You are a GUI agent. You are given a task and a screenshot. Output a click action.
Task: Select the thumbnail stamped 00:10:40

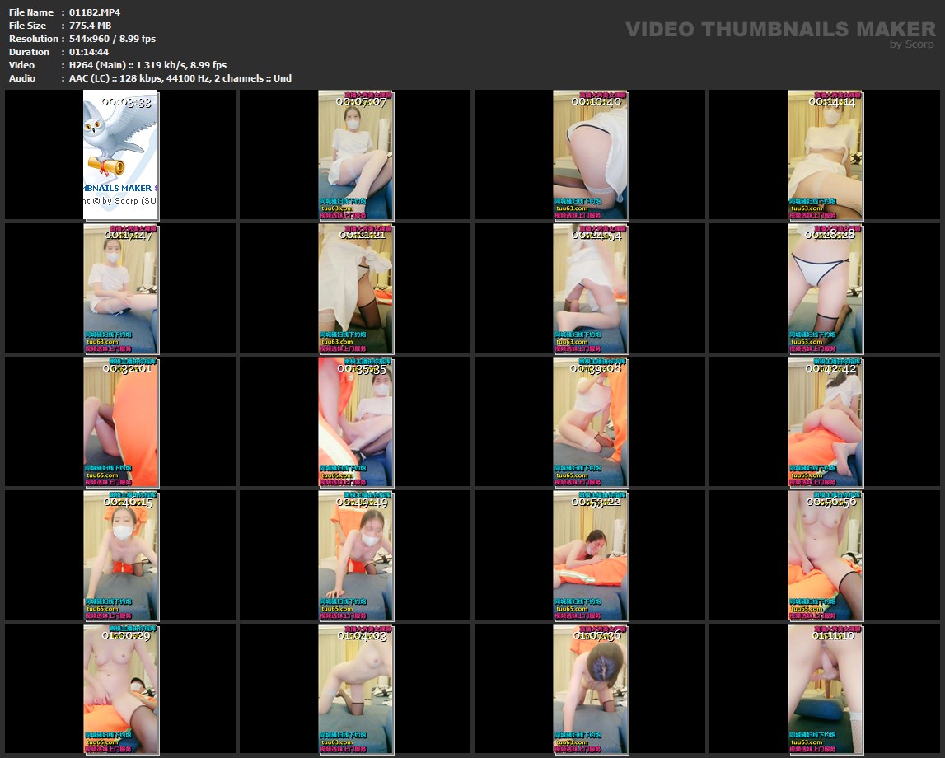click(x=590, y=155)
